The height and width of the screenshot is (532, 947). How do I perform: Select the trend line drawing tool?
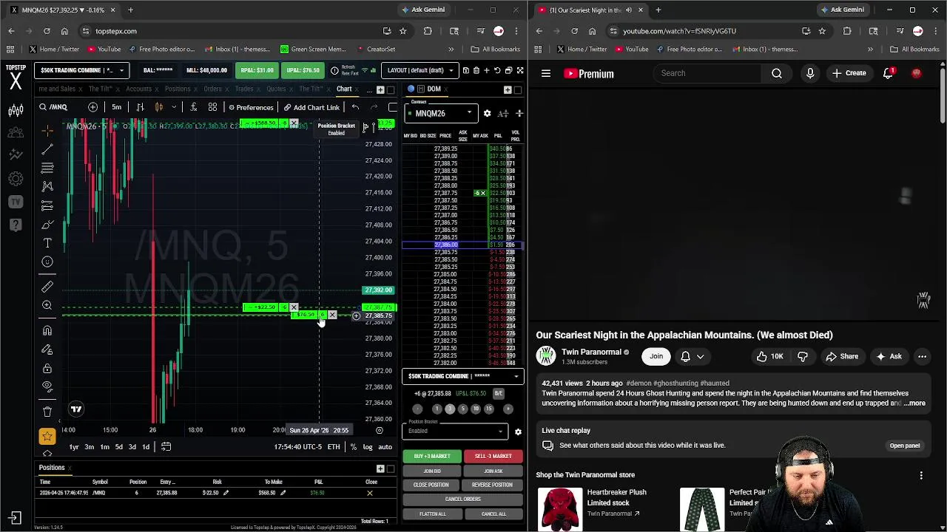point(47,149)
